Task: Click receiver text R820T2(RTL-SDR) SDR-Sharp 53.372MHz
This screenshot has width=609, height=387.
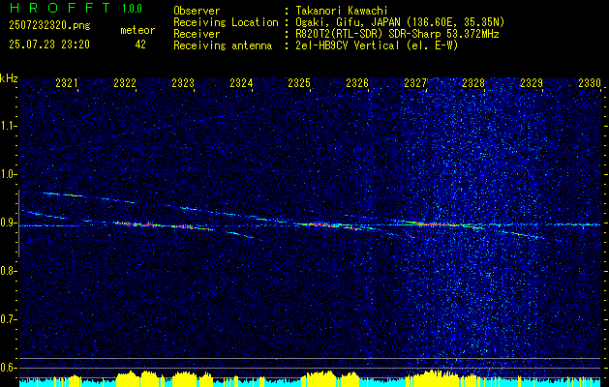Action: [397, 34]
